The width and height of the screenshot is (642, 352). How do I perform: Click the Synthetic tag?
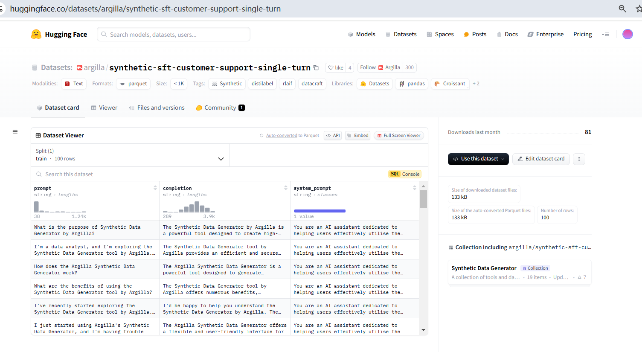click(227, 84)
